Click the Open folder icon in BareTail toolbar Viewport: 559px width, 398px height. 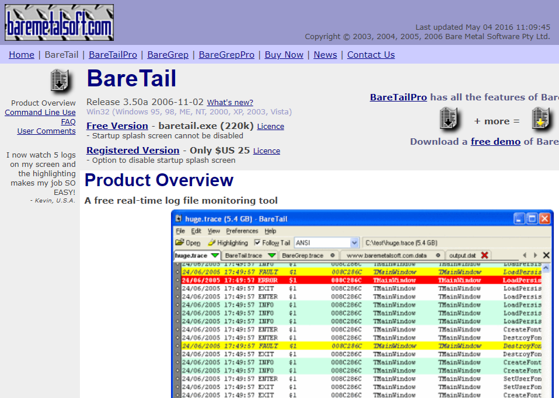click(x=180, y=243)
